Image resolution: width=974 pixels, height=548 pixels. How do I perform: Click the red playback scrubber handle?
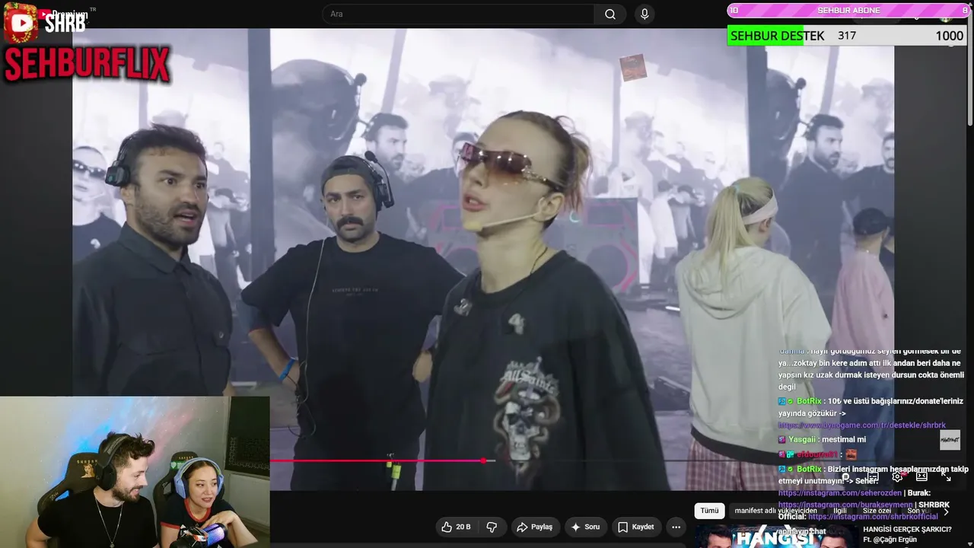click(483, 460)
